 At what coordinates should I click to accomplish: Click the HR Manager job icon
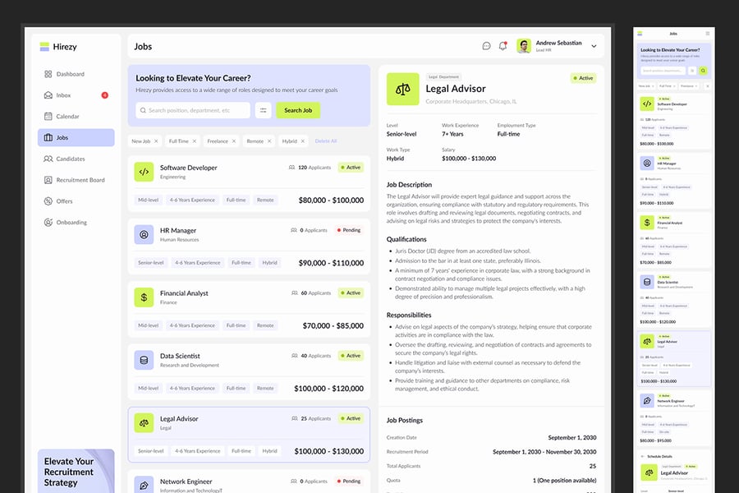click(x=144, y=234)
